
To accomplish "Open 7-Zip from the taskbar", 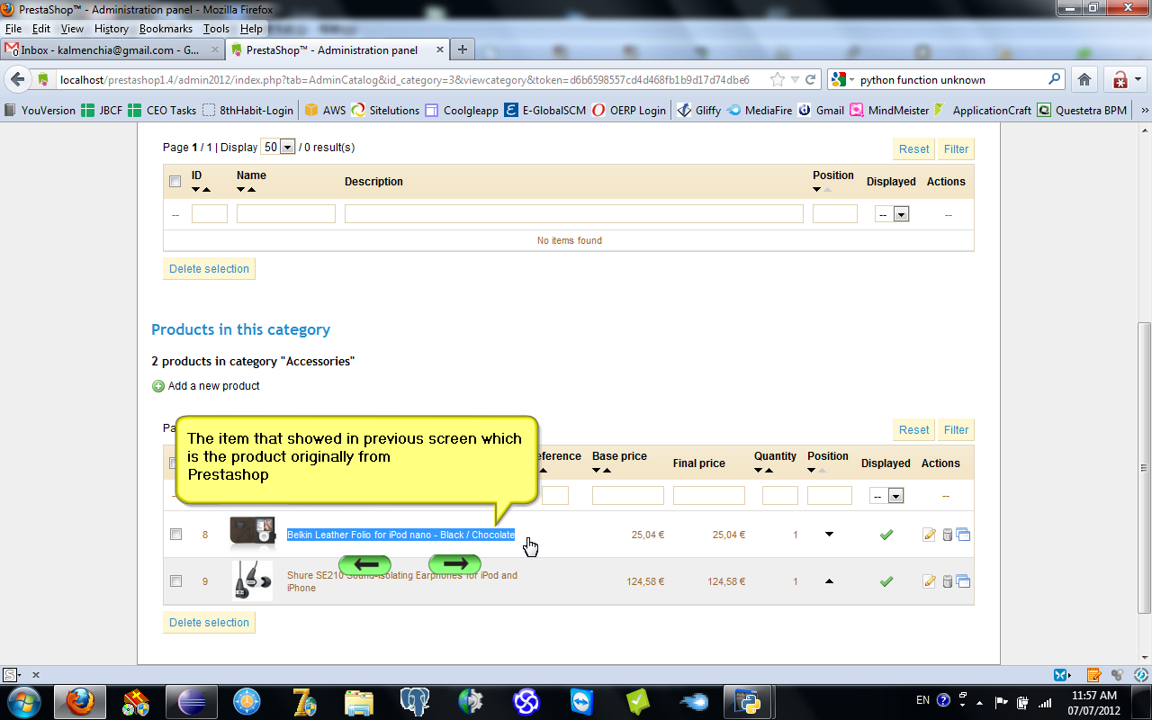I will pos(304,701).
